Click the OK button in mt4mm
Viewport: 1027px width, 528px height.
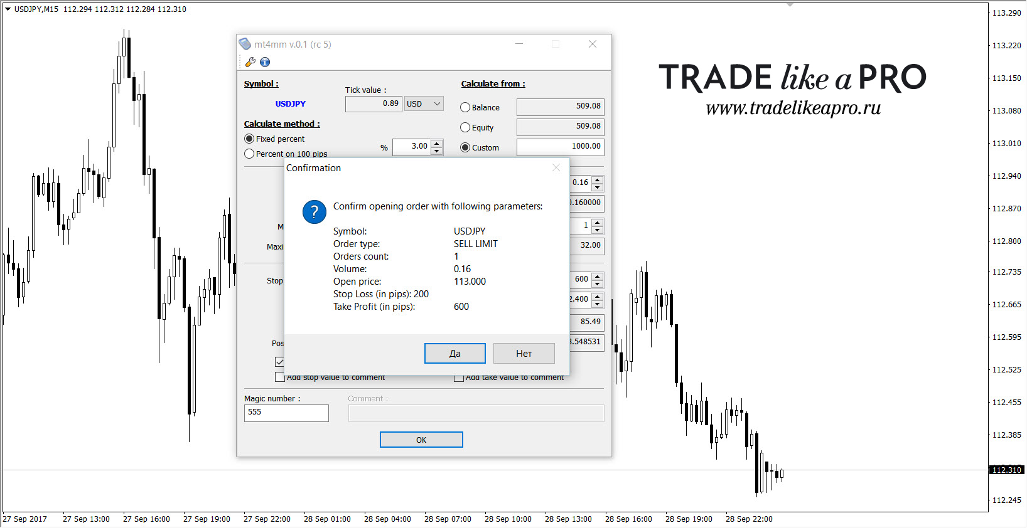coord(421,440)
